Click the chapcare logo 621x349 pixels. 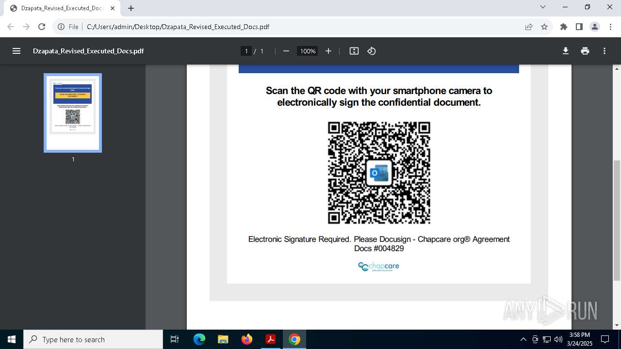pyautogui.click(x=378, y=266)
